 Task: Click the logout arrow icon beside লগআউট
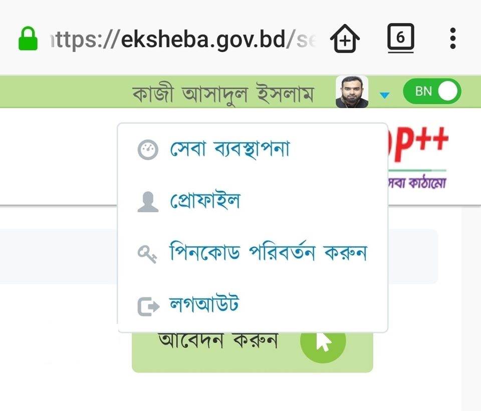point(148,306)
